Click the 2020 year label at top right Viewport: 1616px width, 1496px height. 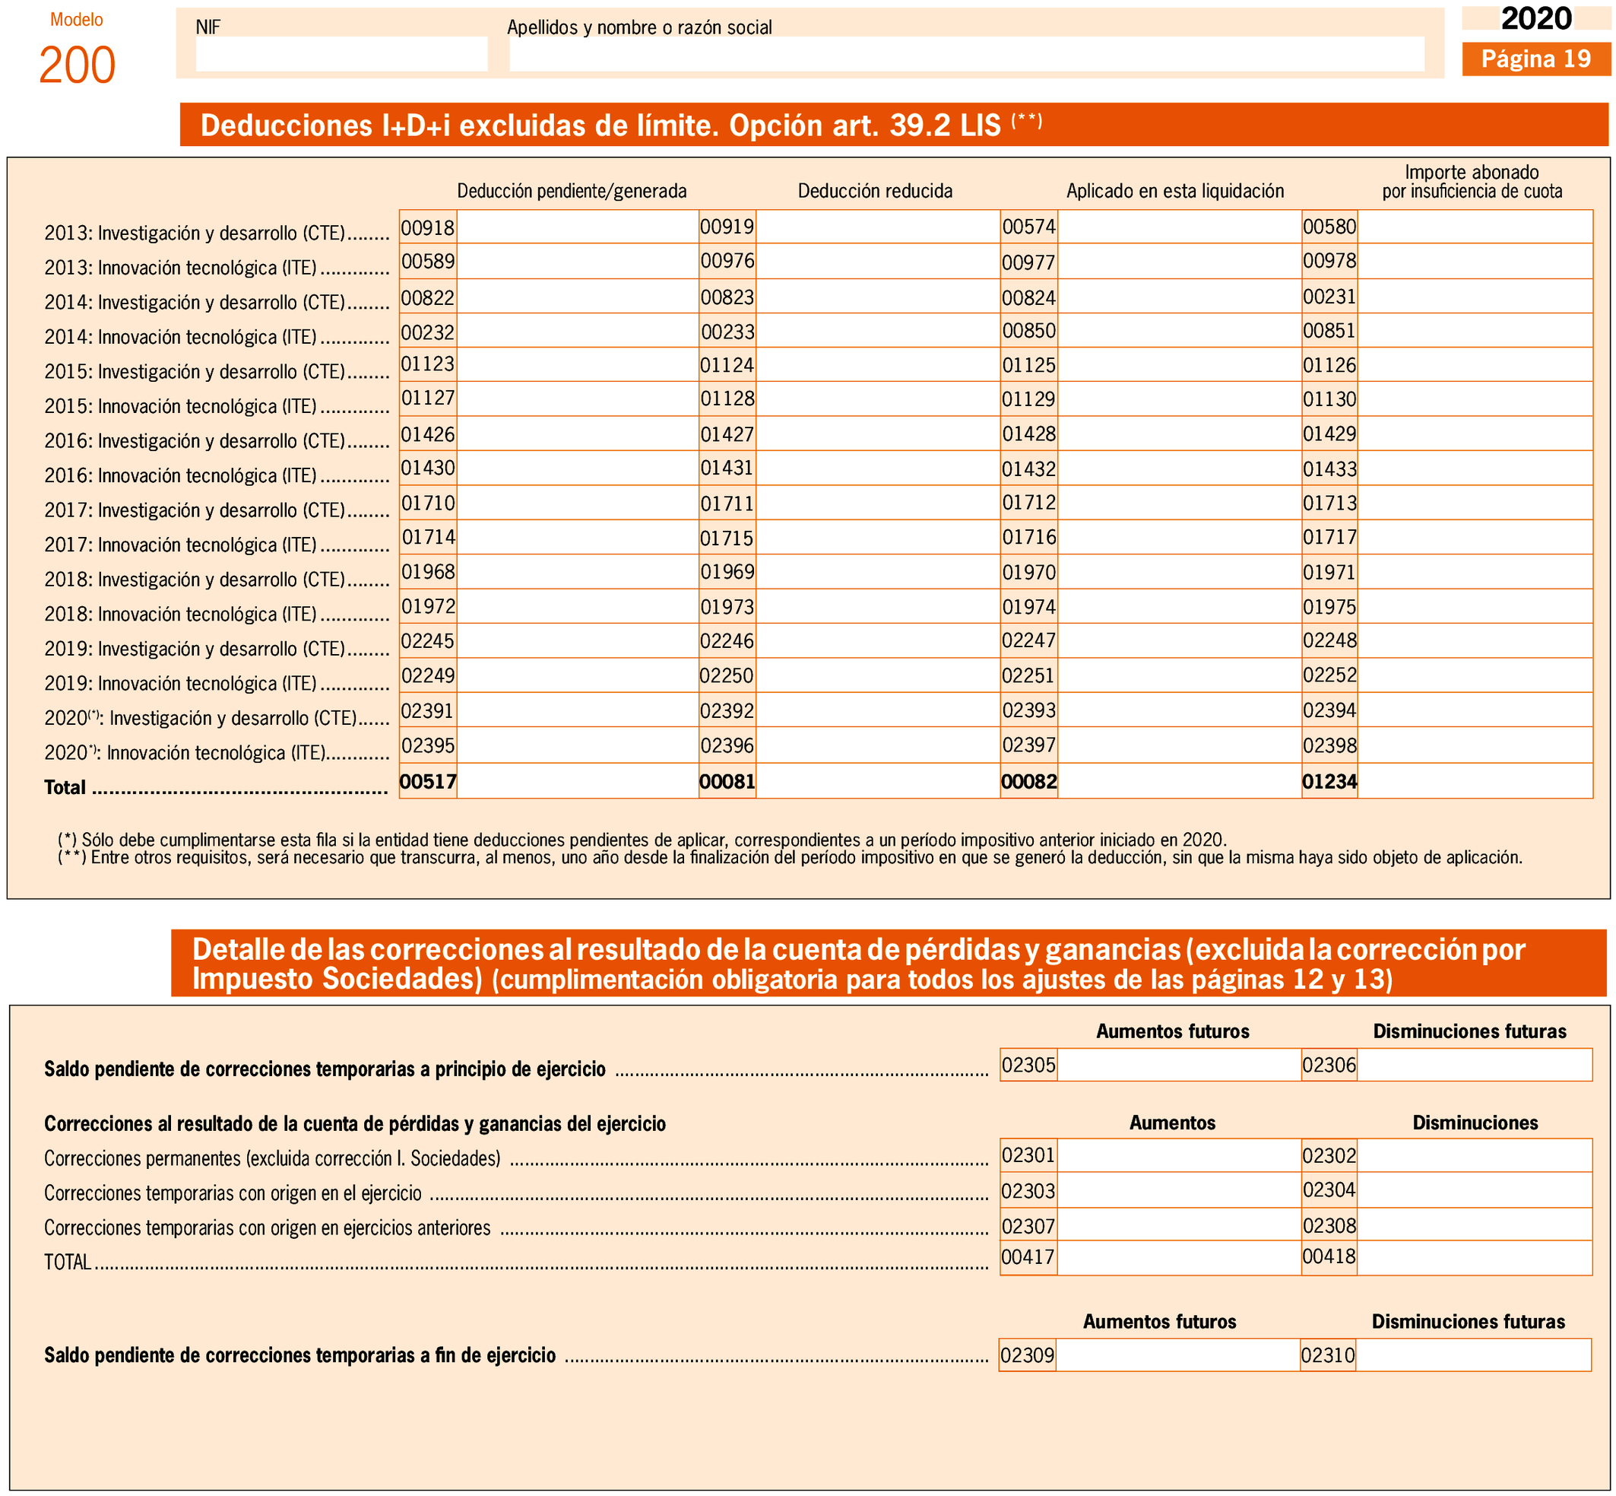coord(1536,17)
